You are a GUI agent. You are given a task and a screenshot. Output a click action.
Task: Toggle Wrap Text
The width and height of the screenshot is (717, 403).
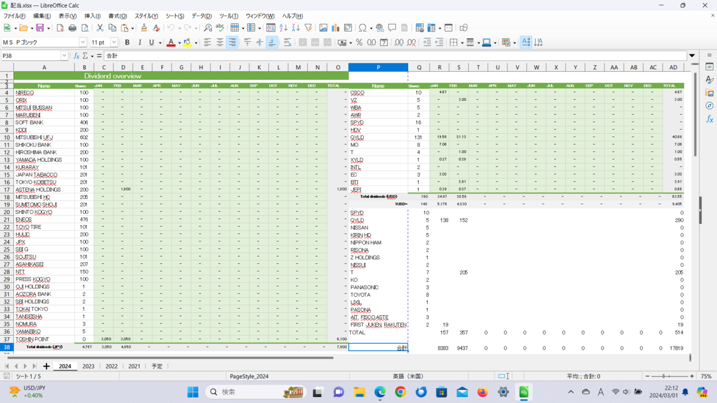[x=287, y=42]
